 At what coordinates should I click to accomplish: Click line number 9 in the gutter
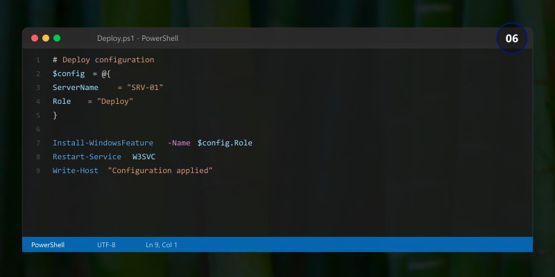click(x=38, y=170)
